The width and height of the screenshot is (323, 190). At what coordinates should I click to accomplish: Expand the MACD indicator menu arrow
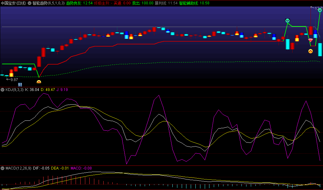pyautogui.click(x=2, y=168)
